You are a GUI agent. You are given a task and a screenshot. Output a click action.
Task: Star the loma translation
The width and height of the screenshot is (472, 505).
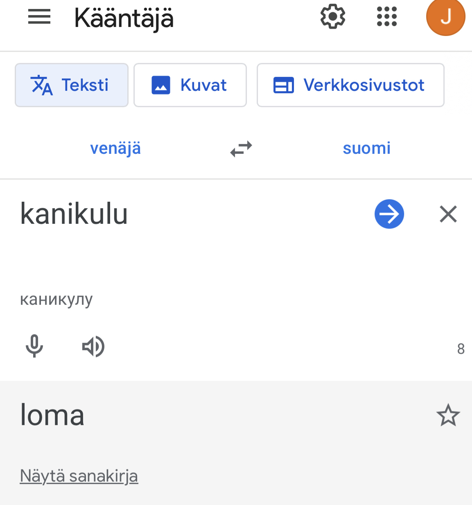coord(448,415)
